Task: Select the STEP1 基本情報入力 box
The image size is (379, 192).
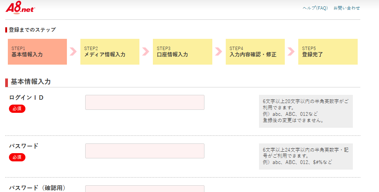Action: (x=37, y=52)
